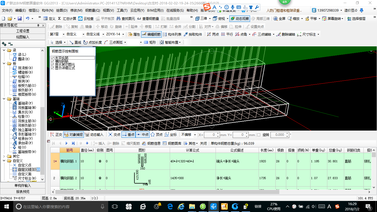Screen dimensions: 377x212
Task: Toggle 横向钢筋 checkbox
Action: point(52,61)
